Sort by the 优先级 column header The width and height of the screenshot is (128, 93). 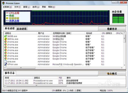(92, 33)
